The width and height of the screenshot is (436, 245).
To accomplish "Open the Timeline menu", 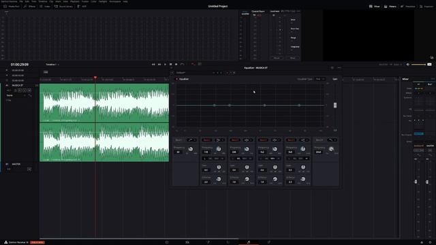I will pos(42,1).
